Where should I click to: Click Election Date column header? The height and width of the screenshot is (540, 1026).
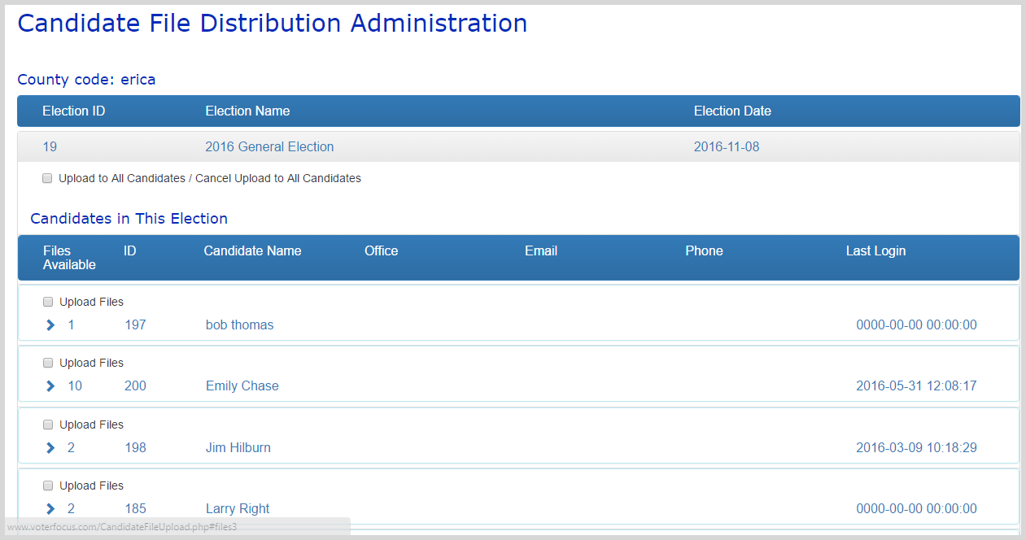(x=732, y=111)
